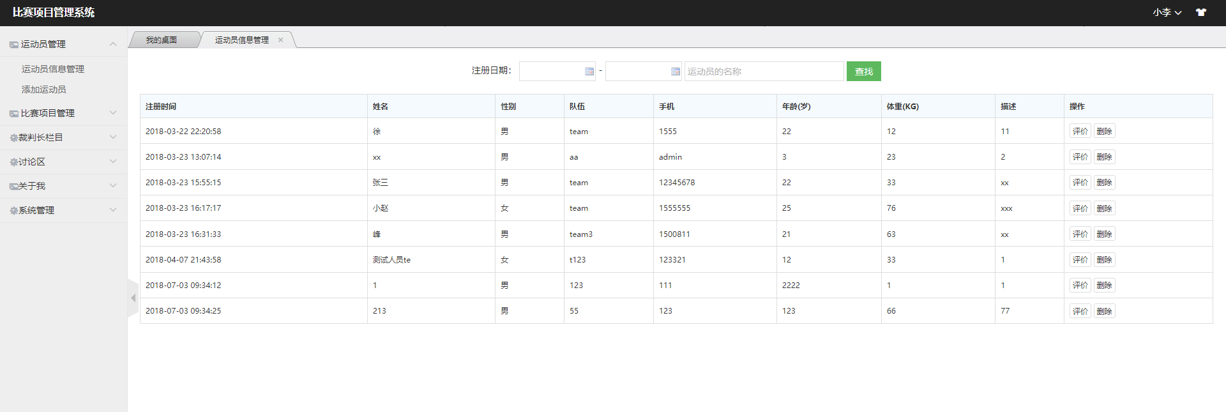Viewport: 1226px width, 412px height.
Task: Select the team3 cell
Action: pyautogui.click(x=609, y=234)
